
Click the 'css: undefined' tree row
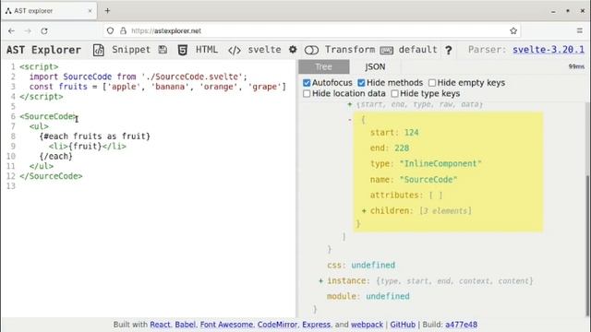tap(361, 265)
